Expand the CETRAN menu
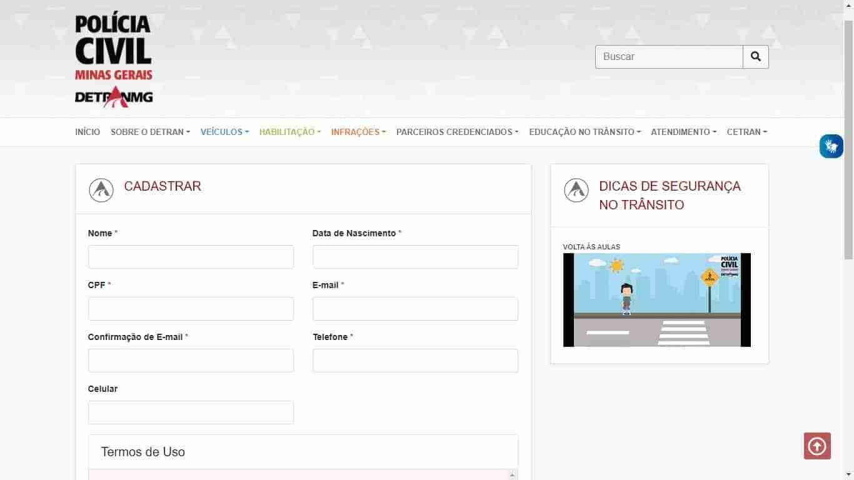854x480 pixels. [x=746, y=132]
